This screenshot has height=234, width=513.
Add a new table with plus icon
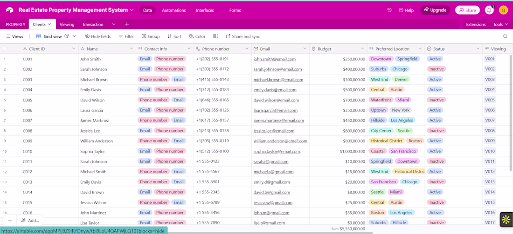tap(127, 24)
